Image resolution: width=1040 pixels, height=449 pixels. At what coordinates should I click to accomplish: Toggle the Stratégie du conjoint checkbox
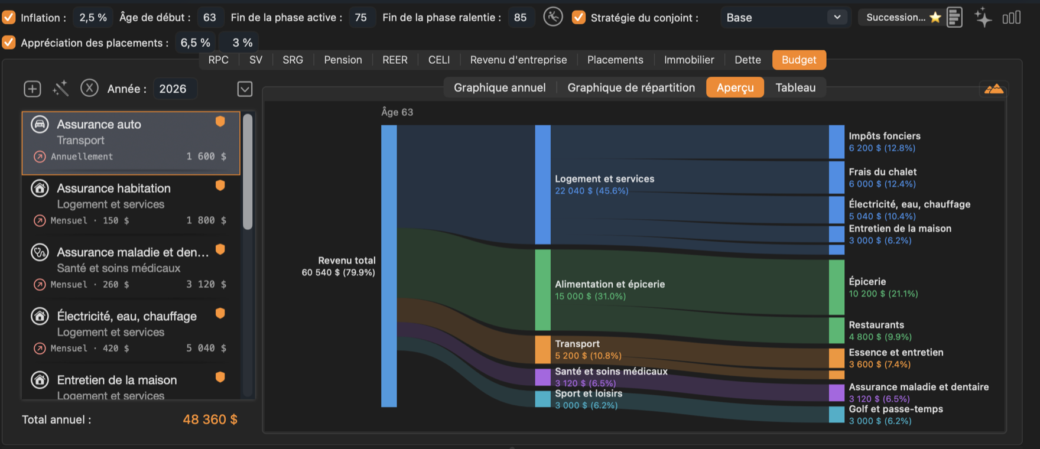click(x=579, y=17)
